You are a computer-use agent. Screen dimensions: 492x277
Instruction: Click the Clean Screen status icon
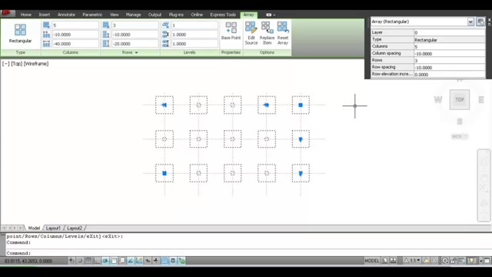[x=487, y=260]
